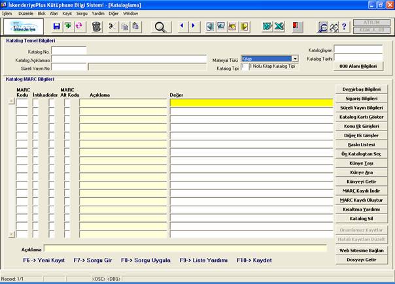The image size is (395, 284).
Task: Click the Künye Ara button
Action: pyautogui.click(x=362, y=172)
